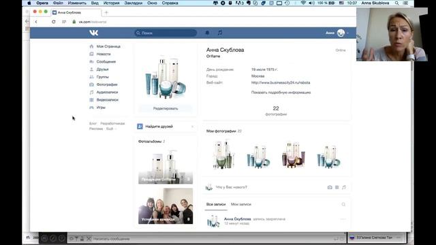Switch to Все записи tab

(216, 204)
